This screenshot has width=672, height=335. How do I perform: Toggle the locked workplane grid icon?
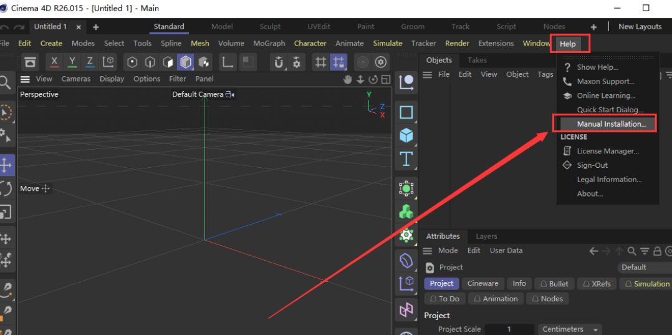pos(338,62)
